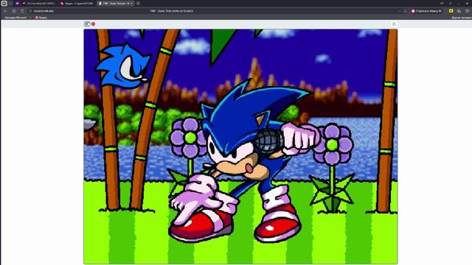Click the green flag to start the project
The width and height of the screenshot is (472, 265).
tap(87, 24)
